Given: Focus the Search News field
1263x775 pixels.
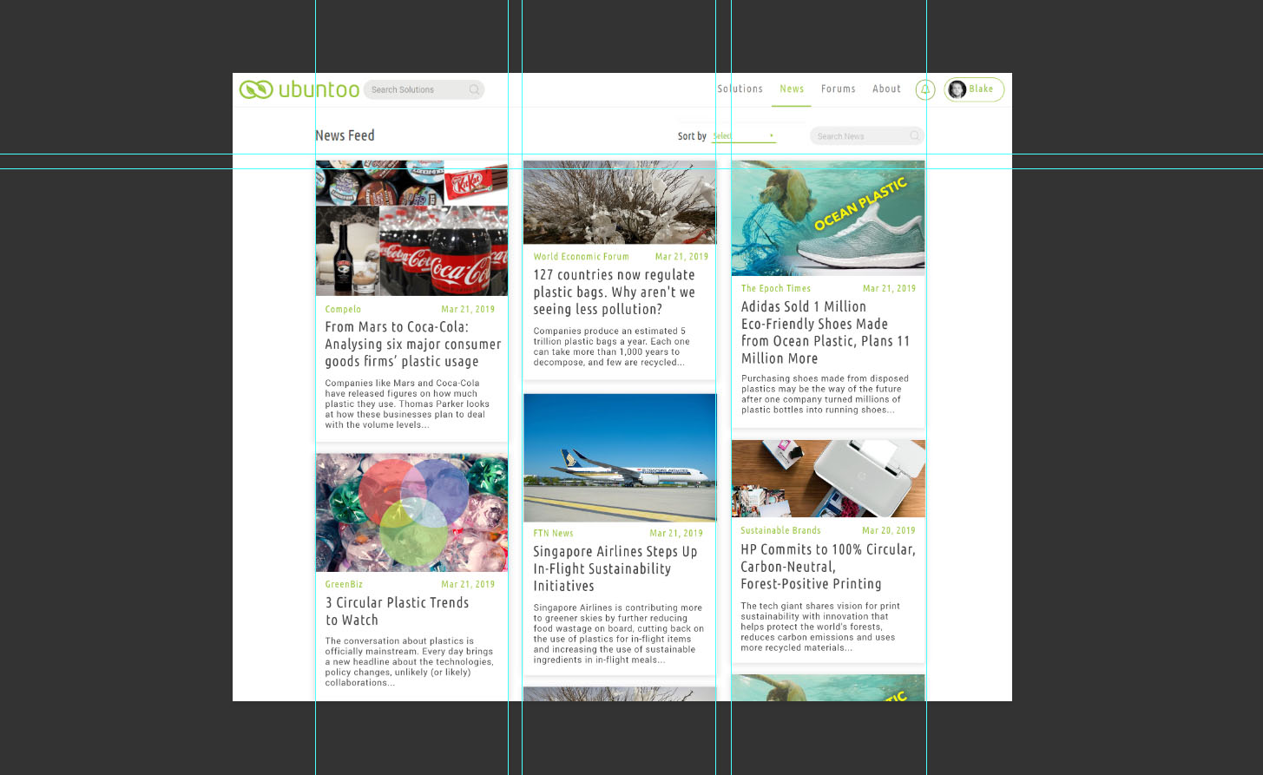Looking at the screenshot, I should tap(866, 136).
